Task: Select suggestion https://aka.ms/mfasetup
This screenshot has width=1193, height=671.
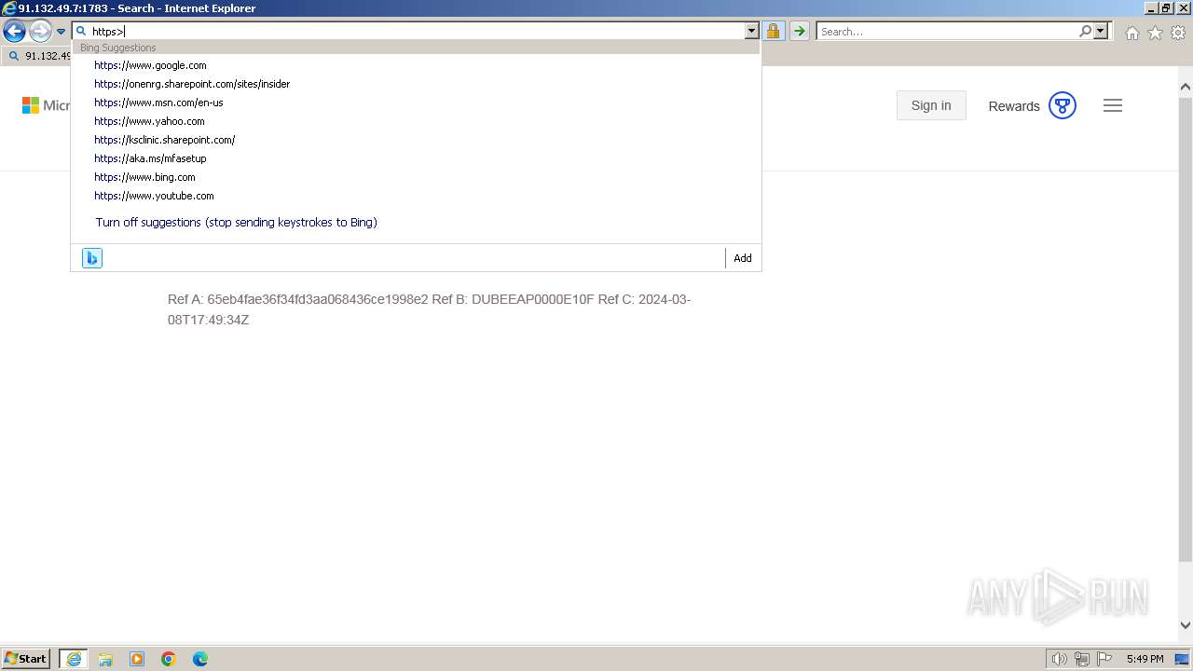Action: click(417, 158)
